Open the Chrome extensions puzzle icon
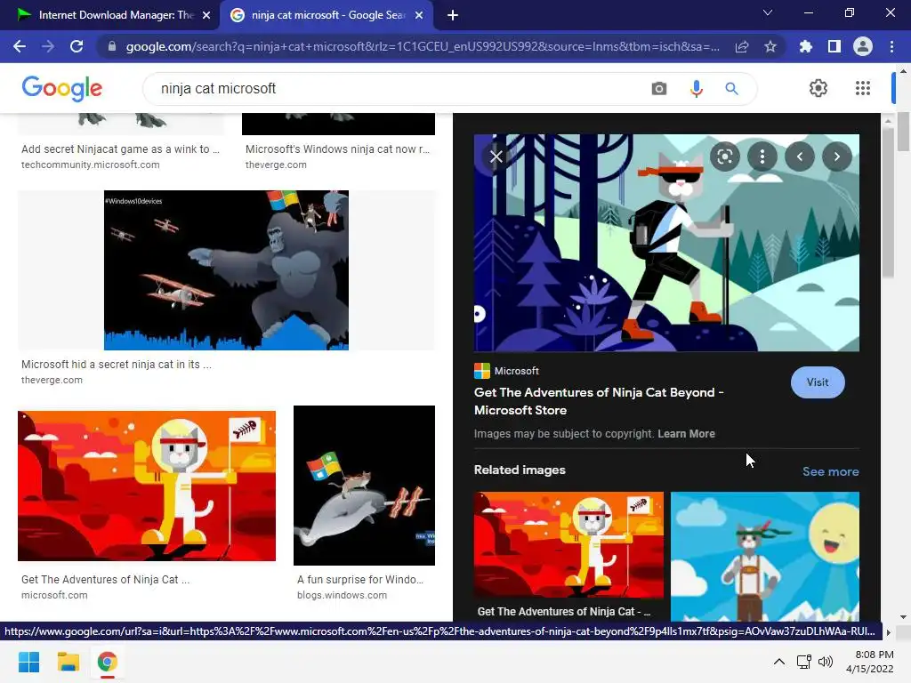The height and width of the screenshot is (683, 911). point(806,46)
